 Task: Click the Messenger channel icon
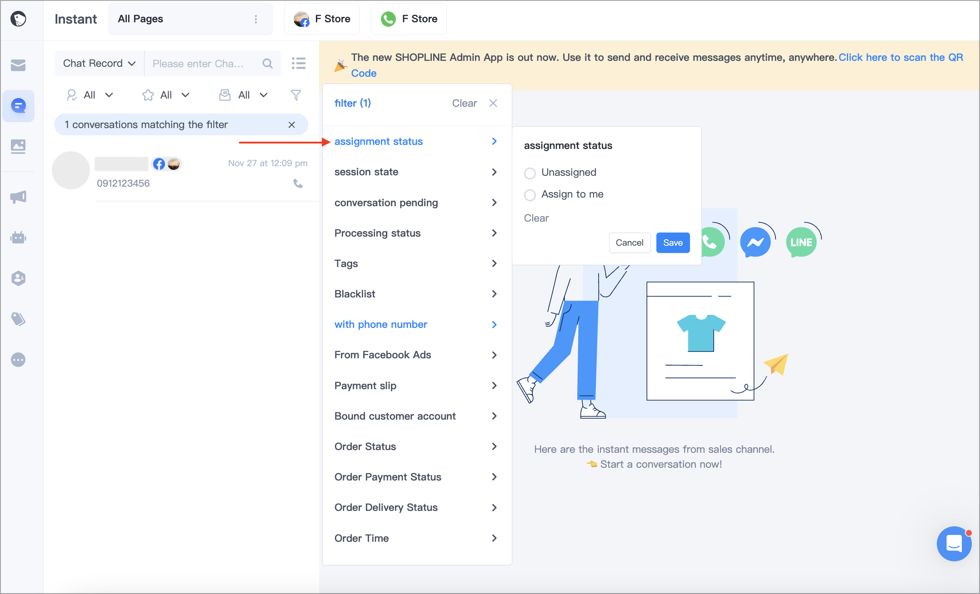755,242
